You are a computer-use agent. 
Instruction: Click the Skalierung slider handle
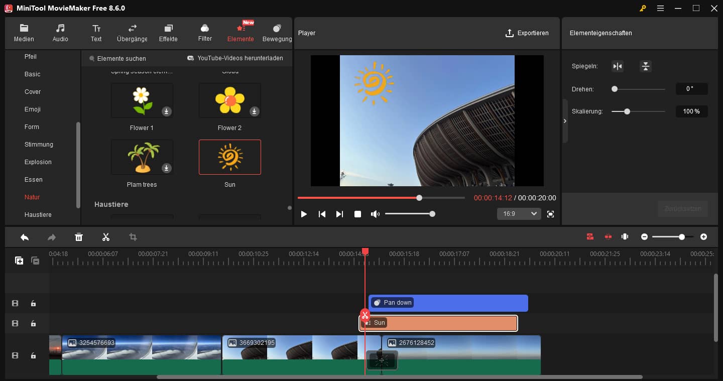(627, 111)
